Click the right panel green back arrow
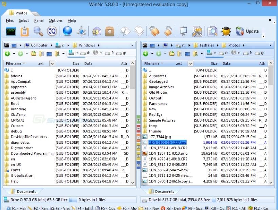Image resolution: width=278 pixels, height=210 pixels. pyautogui.click(x=146, y=54)
